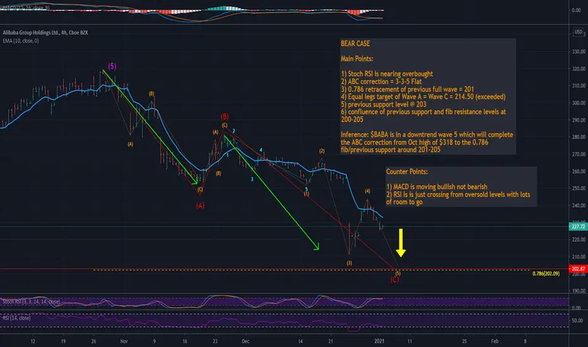The image size is (588, 347).
Task: Click the 190.00 price scale value
Action: point(579,291)
